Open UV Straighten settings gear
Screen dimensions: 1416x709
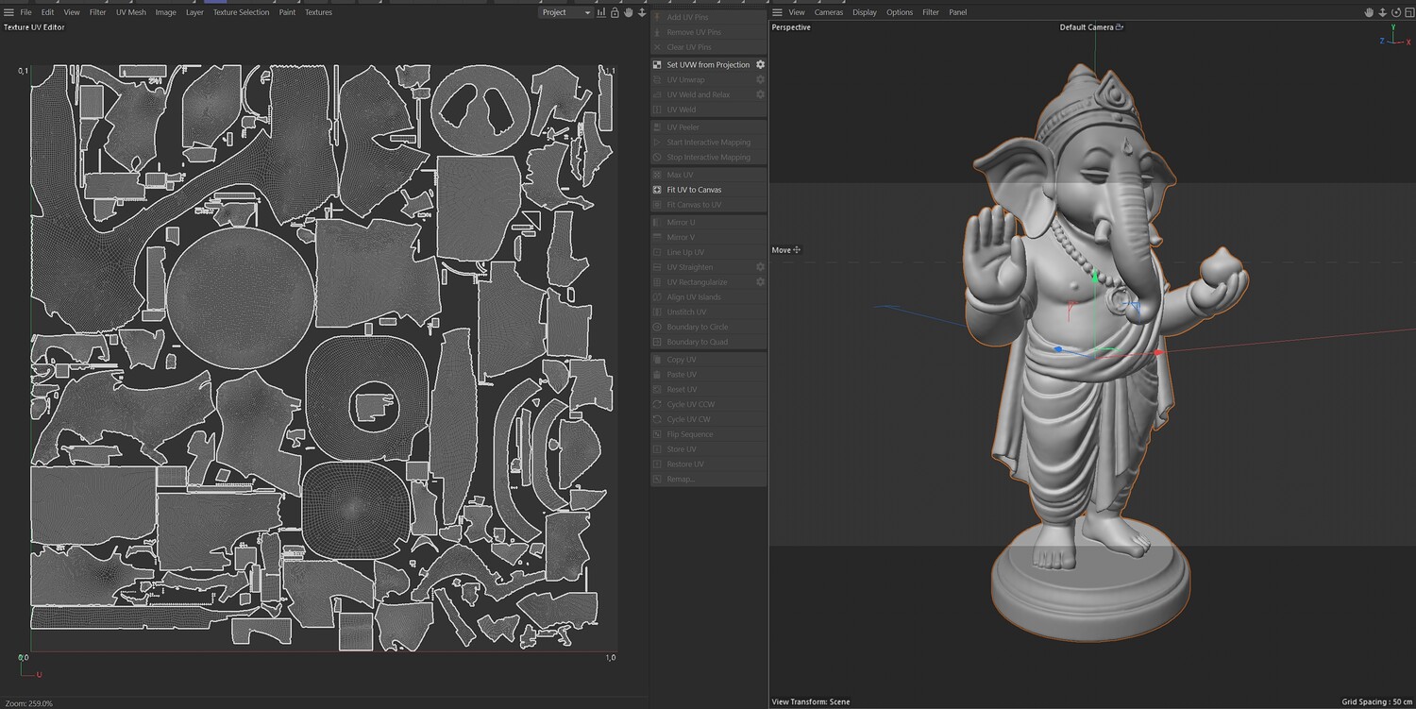click(x=760, y=267)
